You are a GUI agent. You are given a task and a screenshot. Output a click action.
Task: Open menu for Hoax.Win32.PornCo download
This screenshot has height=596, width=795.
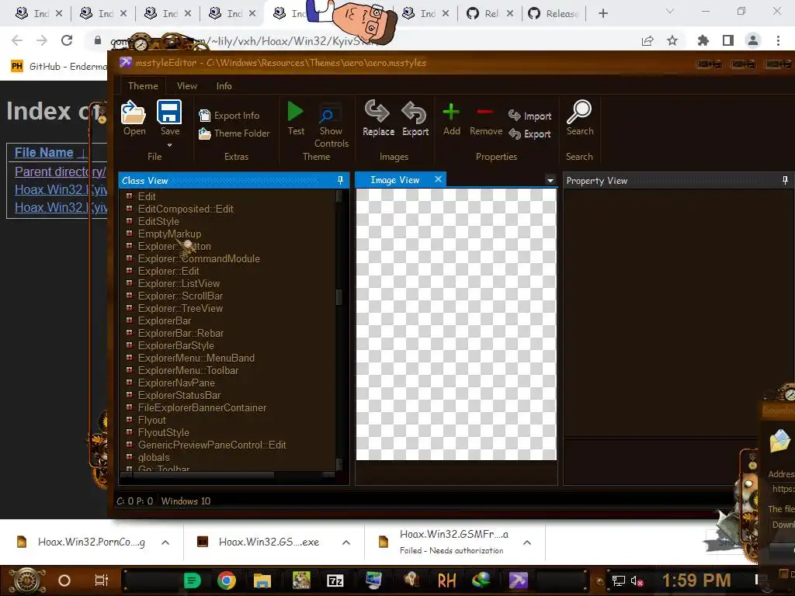(165, 542)
